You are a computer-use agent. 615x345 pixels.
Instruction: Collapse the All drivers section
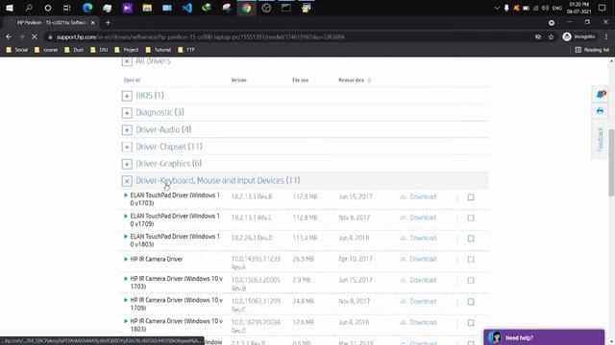pos(127,61)
